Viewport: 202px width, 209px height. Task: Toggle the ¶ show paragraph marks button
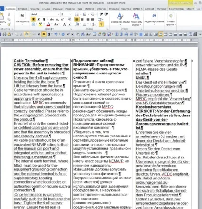[x=101, y=24]
